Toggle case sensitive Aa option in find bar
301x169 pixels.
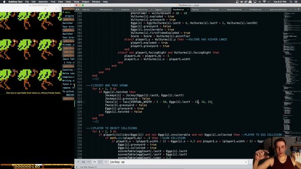coord(84,162)
